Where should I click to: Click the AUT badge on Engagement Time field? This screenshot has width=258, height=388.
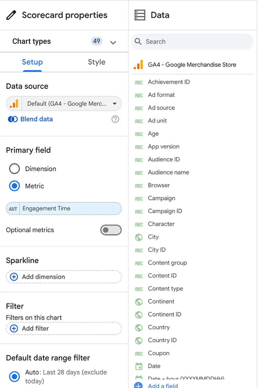point(13,209)
